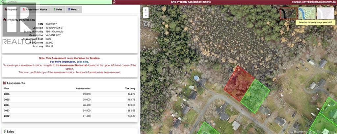
Task: Click the 'Selected property image year 2015' label
Action: click(315, 22)
